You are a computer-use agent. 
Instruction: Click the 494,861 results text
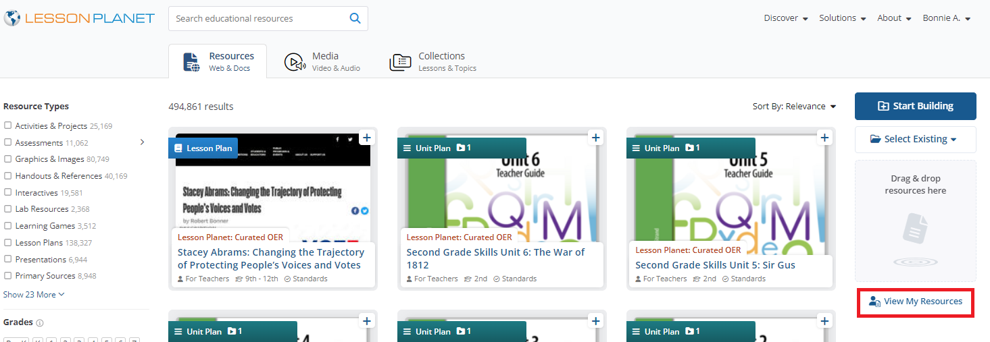tap(201, 107)
